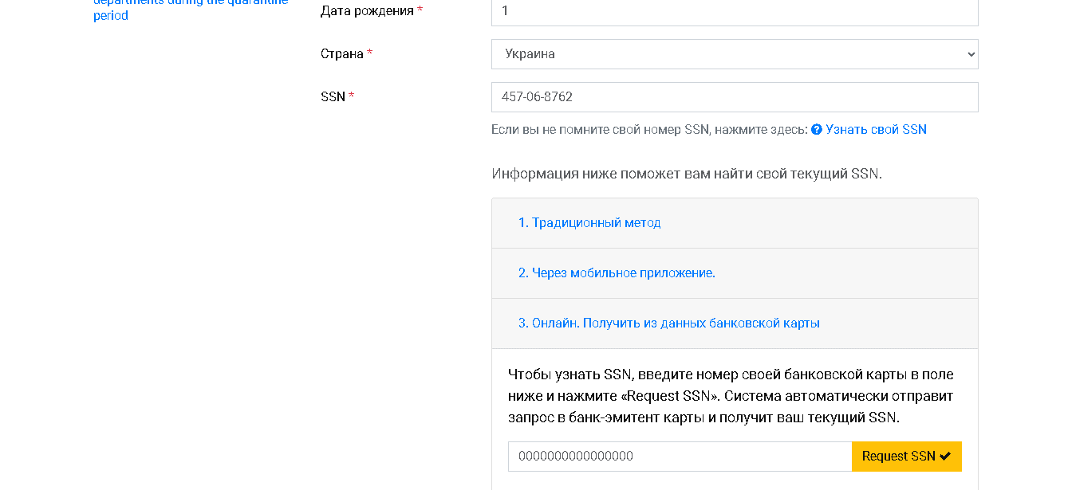Click the "Информация ниже поможет" heading text
The height and width of the screenshot is (490, 1068).
686,174
